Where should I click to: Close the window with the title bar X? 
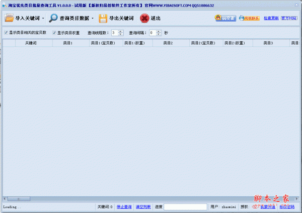click(x=297, y=5)
